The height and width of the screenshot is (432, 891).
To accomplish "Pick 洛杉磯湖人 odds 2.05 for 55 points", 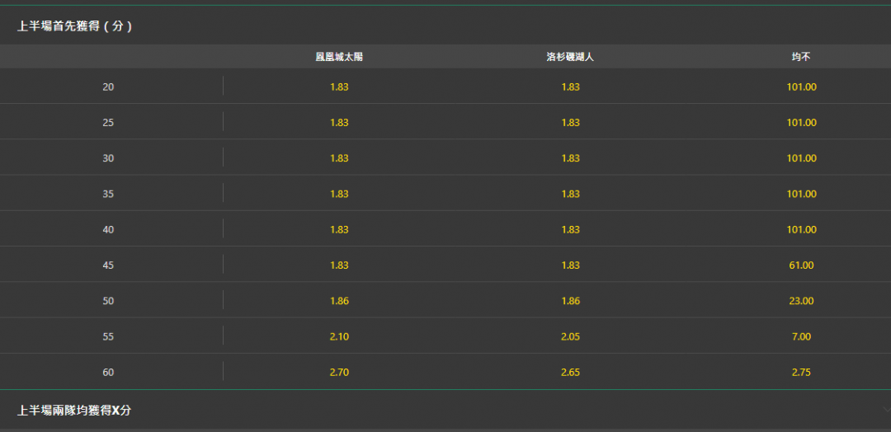I will 571,336.
